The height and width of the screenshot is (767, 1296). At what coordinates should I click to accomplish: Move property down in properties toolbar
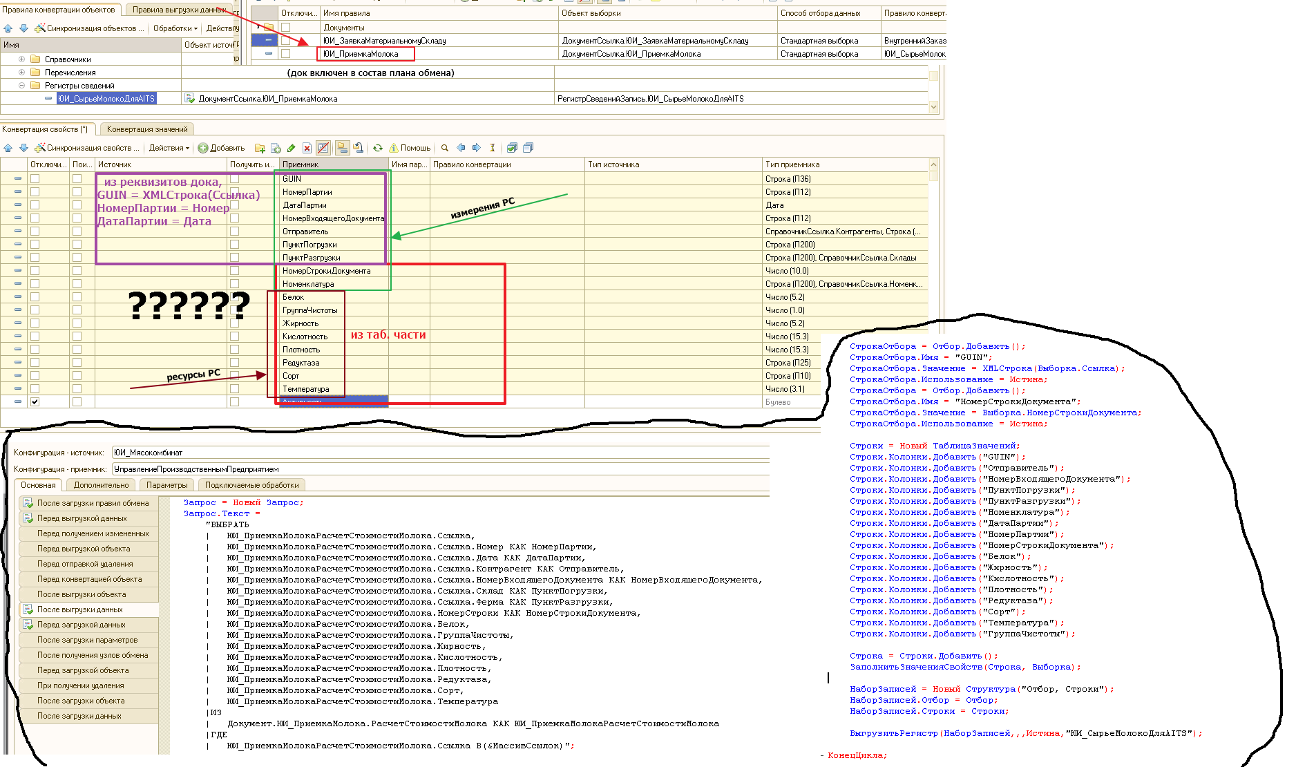23,148
